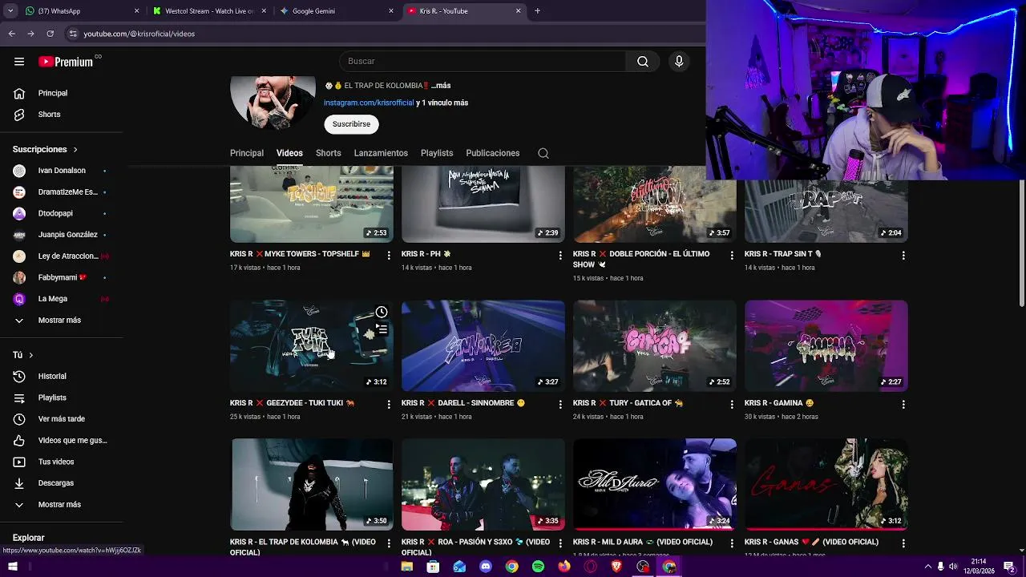
Task: Click the YouTube Premium logo
Action: point(66,62)
